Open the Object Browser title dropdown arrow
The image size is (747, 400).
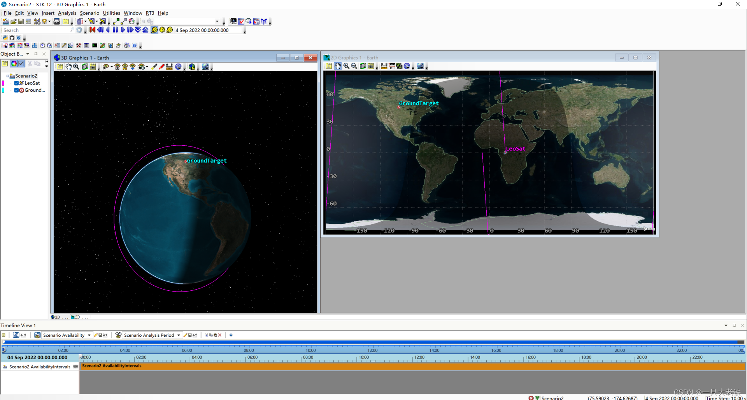pyautogui.click(x=28, y=54)
